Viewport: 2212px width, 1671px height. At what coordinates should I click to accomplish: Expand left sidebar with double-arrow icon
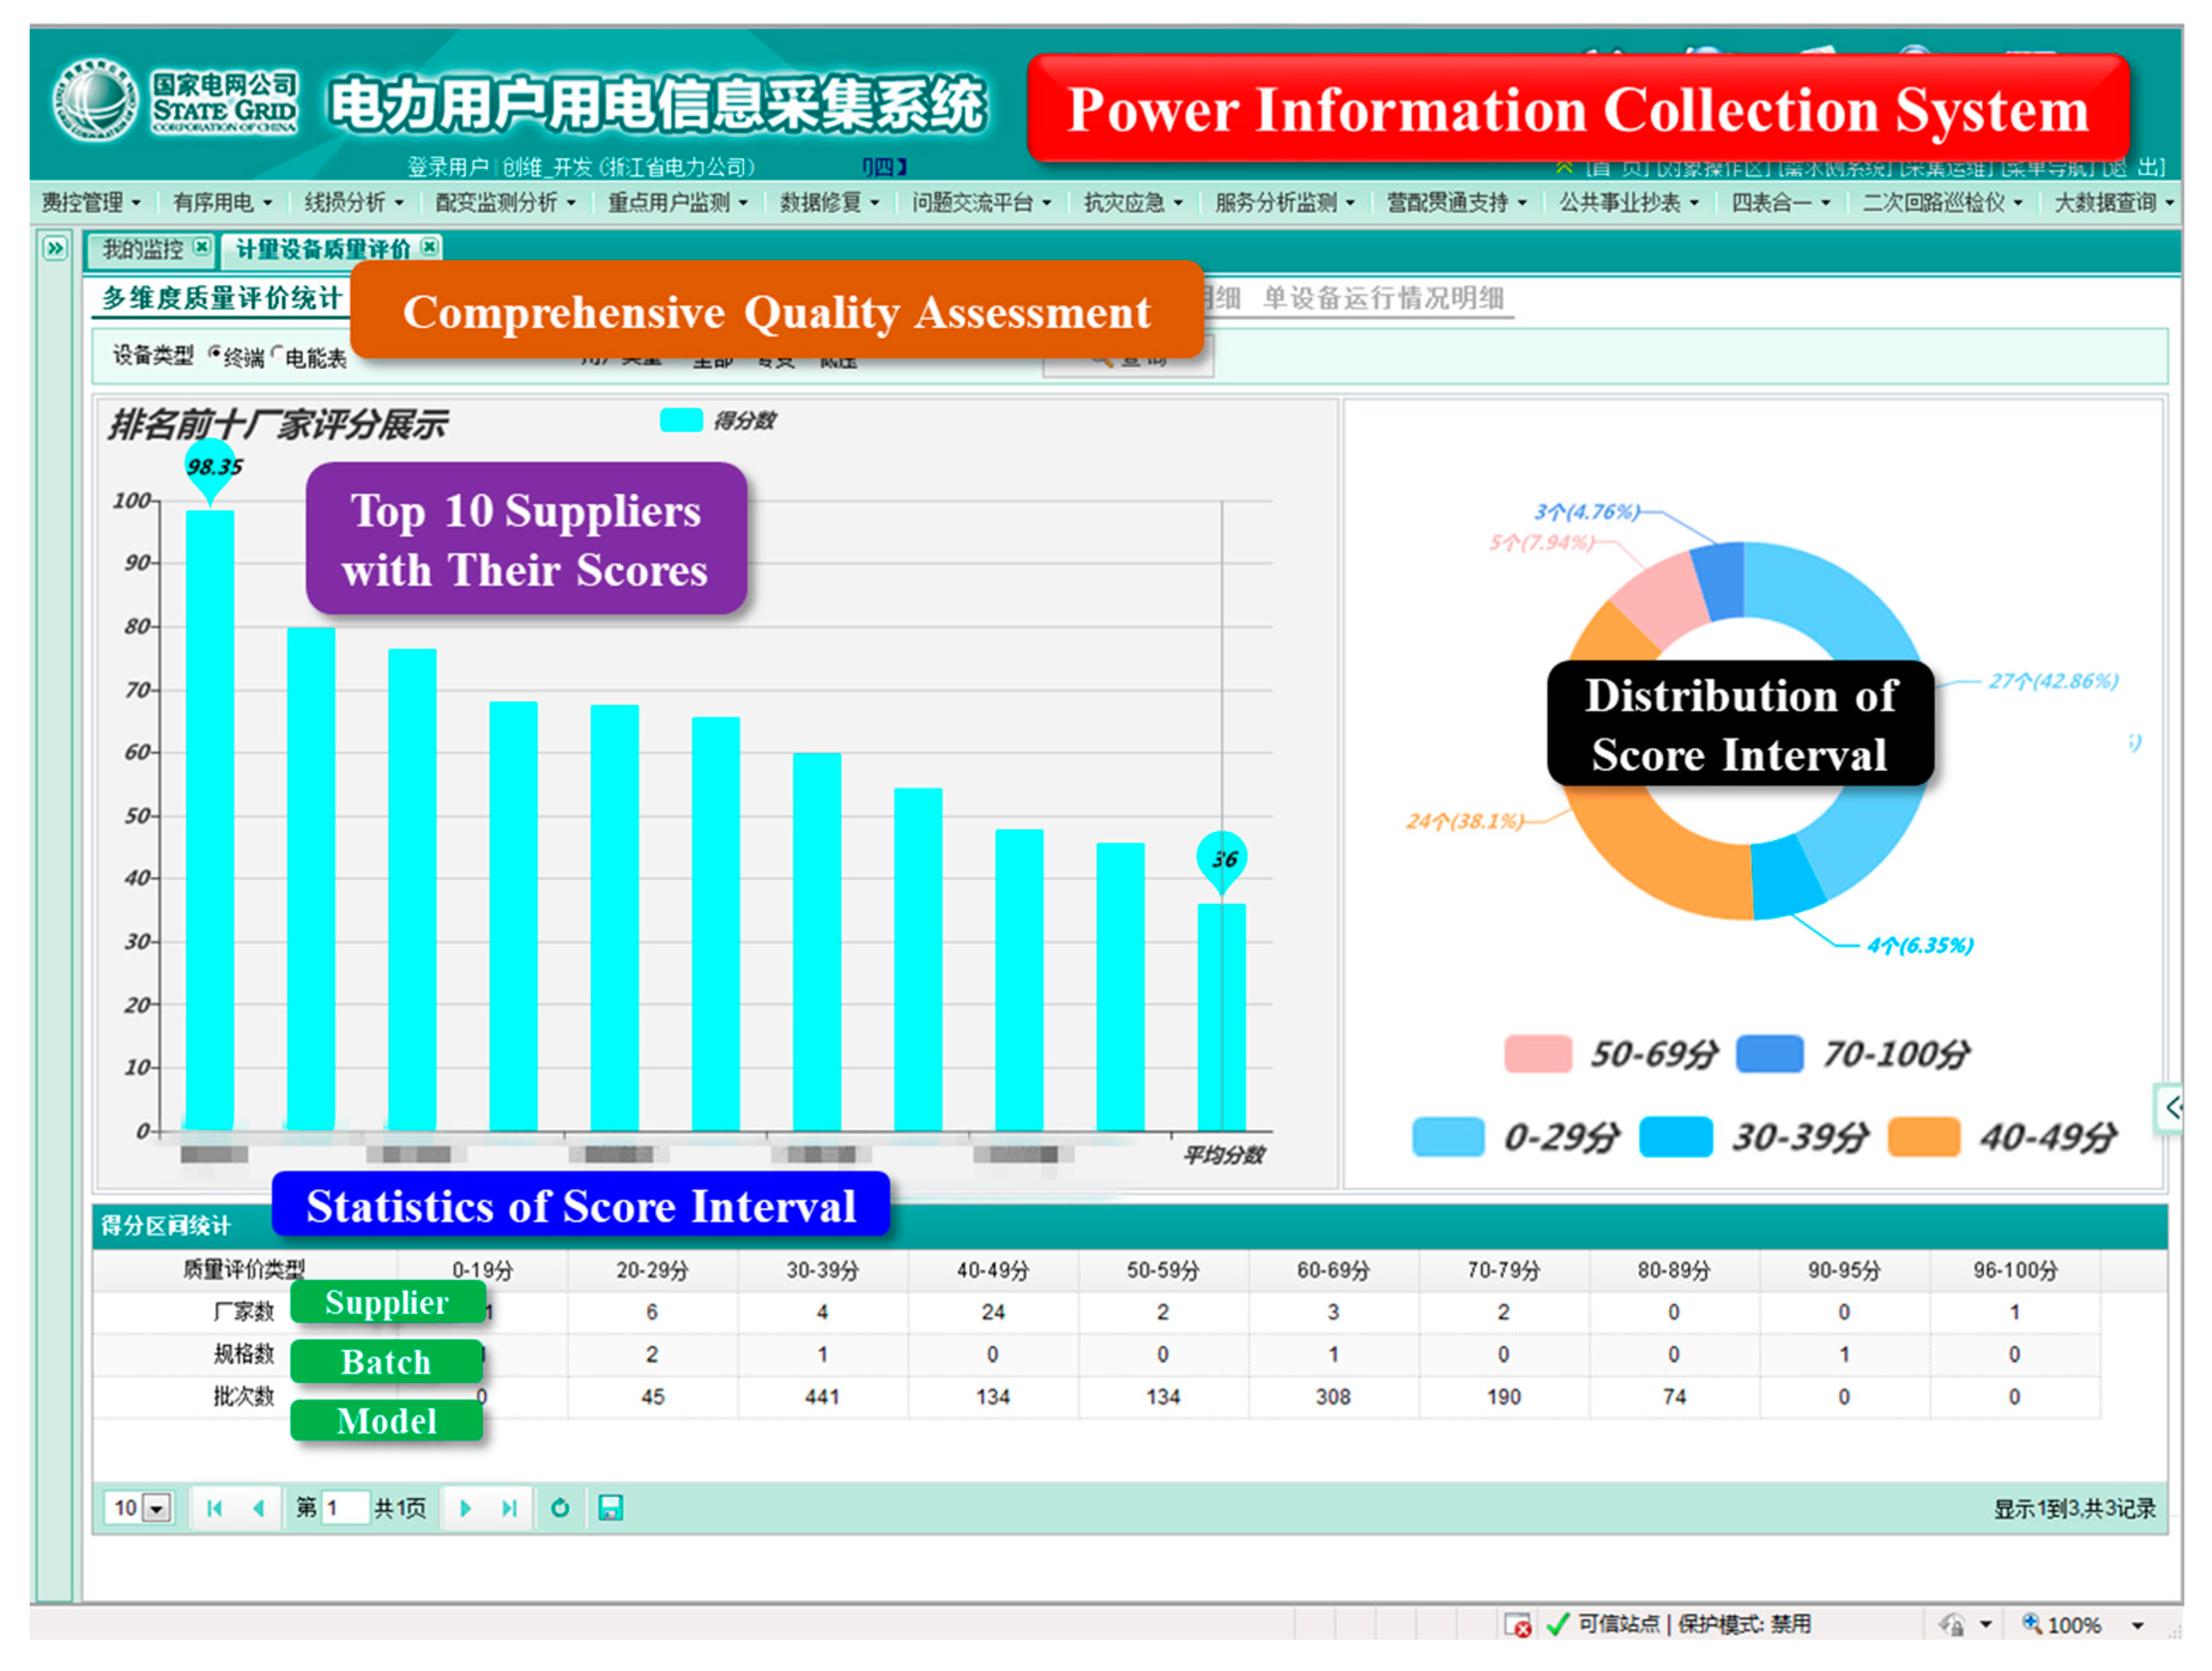pyautogui.click(x=55, y=248)
